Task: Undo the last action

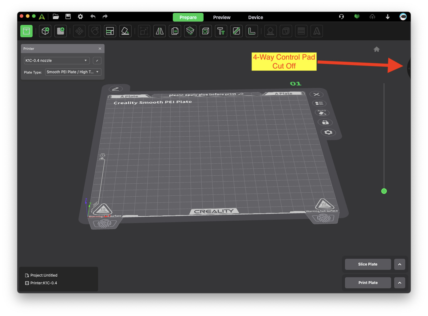Action: click(x=93, y=17)
